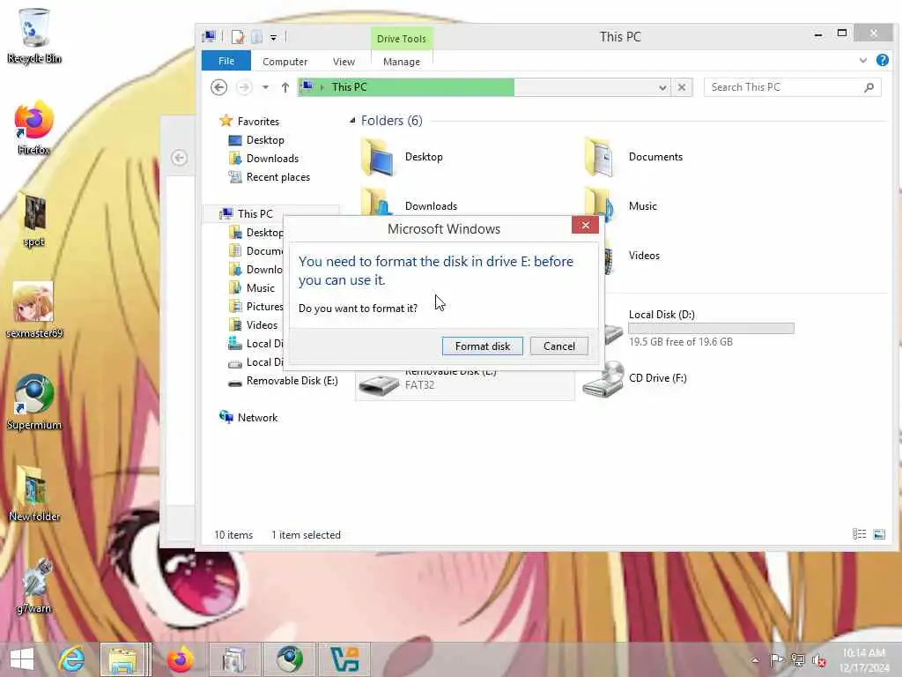
Task: Open the Recycle Bin desktop icon
Action: [x=33, y=35]
